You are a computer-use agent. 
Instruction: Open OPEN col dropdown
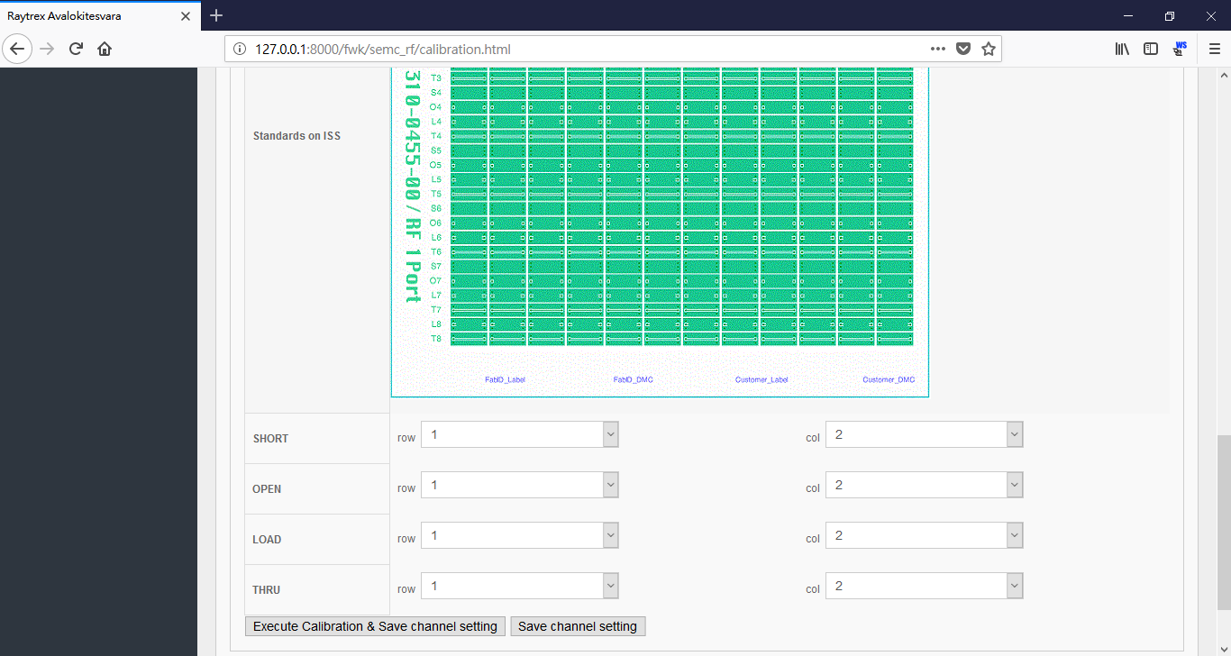coord(924,485)
